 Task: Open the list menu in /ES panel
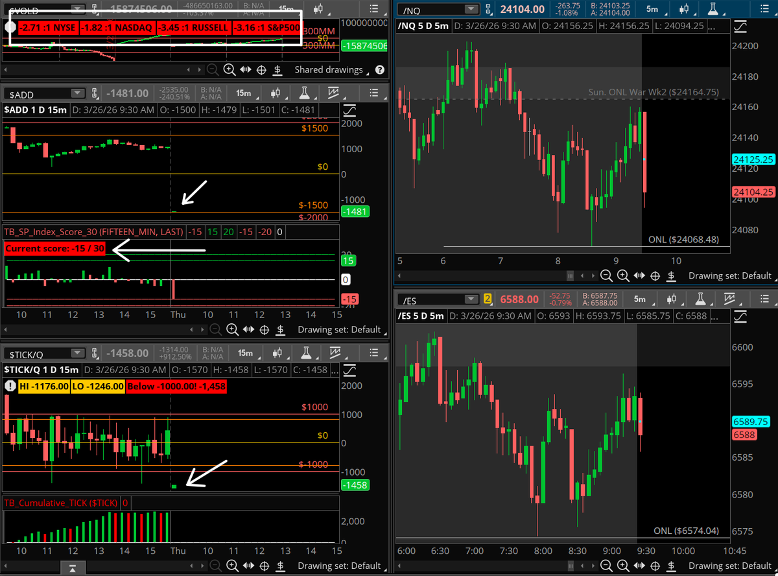tap(765, 299)
